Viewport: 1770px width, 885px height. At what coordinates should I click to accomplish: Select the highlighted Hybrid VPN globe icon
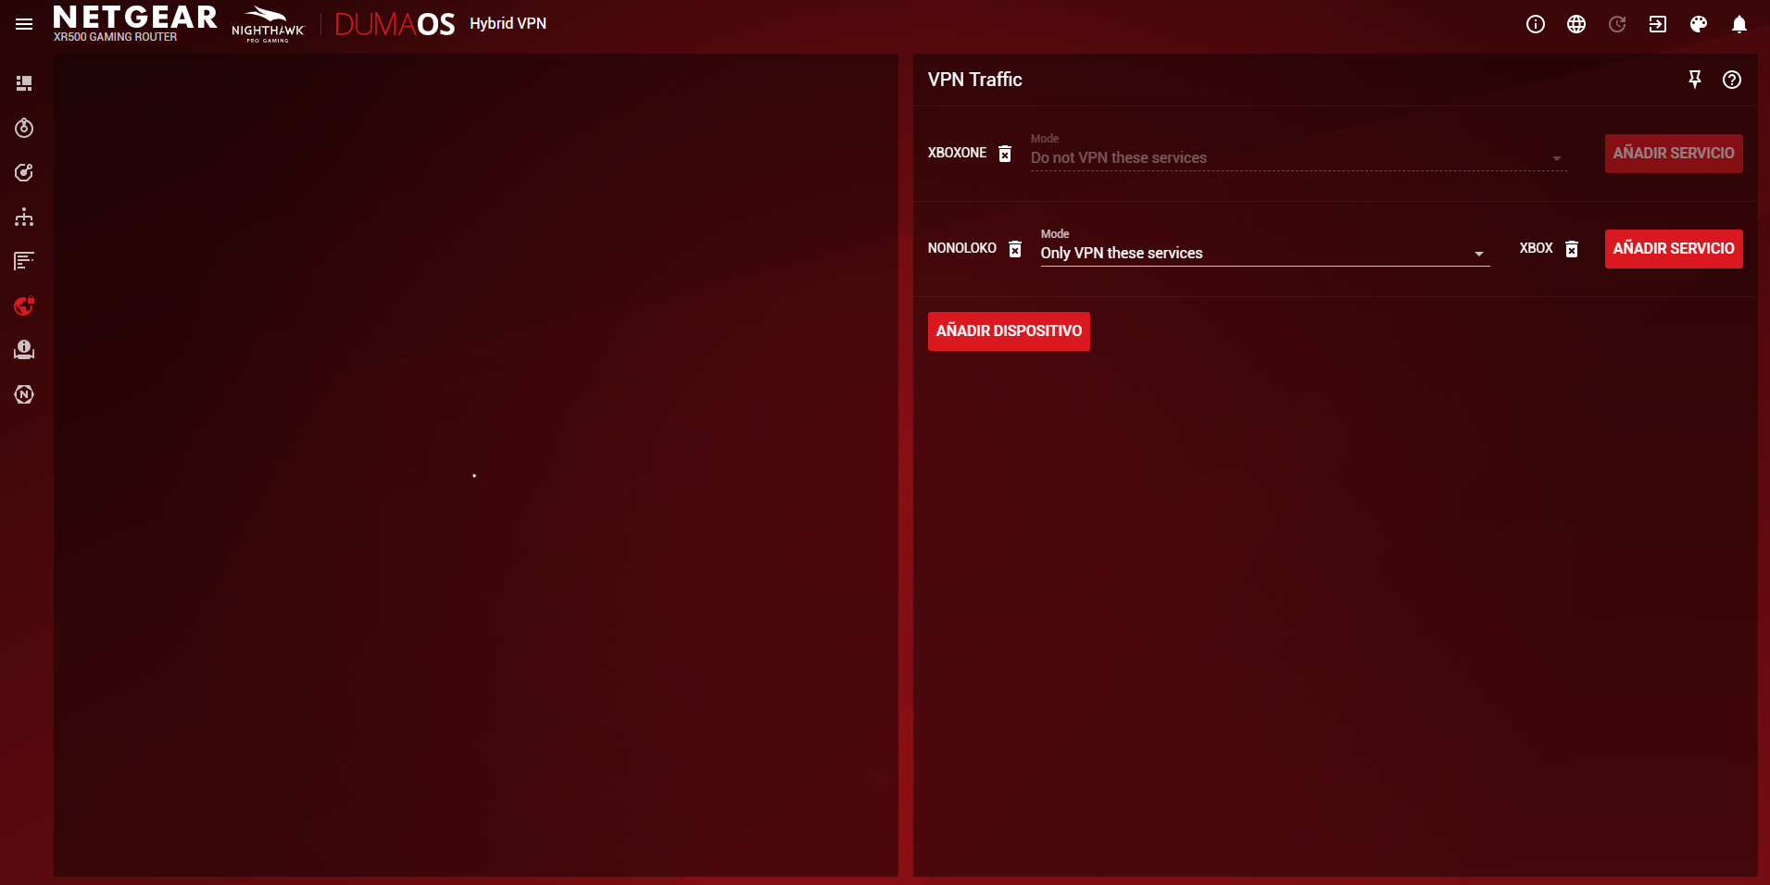(x=24, y=305)
